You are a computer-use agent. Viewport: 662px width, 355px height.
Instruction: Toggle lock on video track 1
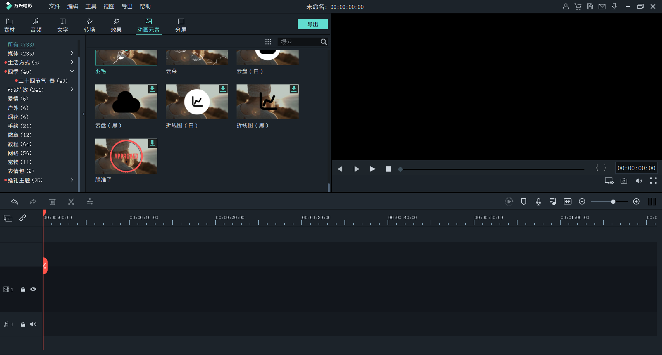click(23, 290)
